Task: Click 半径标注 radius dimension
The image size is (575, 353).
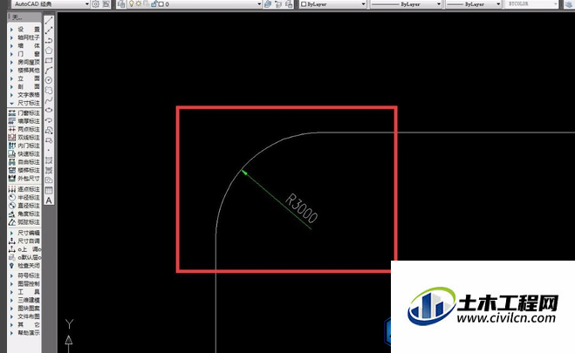Action: click(x=24, y=197)
